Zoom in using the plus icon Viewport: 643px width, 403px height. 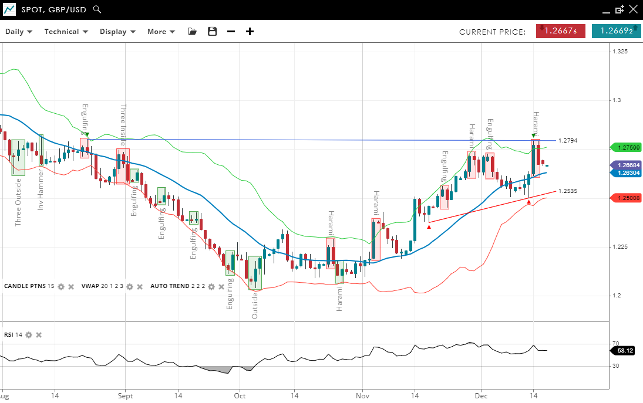tap(250, 32)
